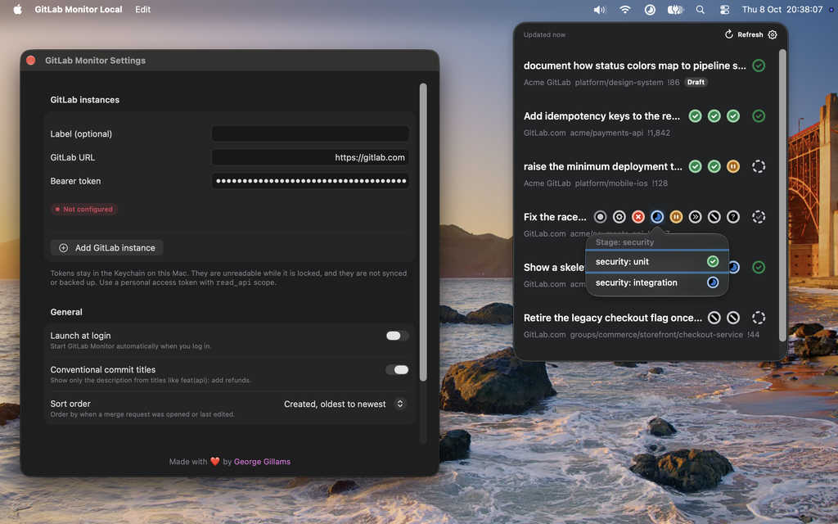Open the Edit menu
838x524 pixels.
(142, 10)
